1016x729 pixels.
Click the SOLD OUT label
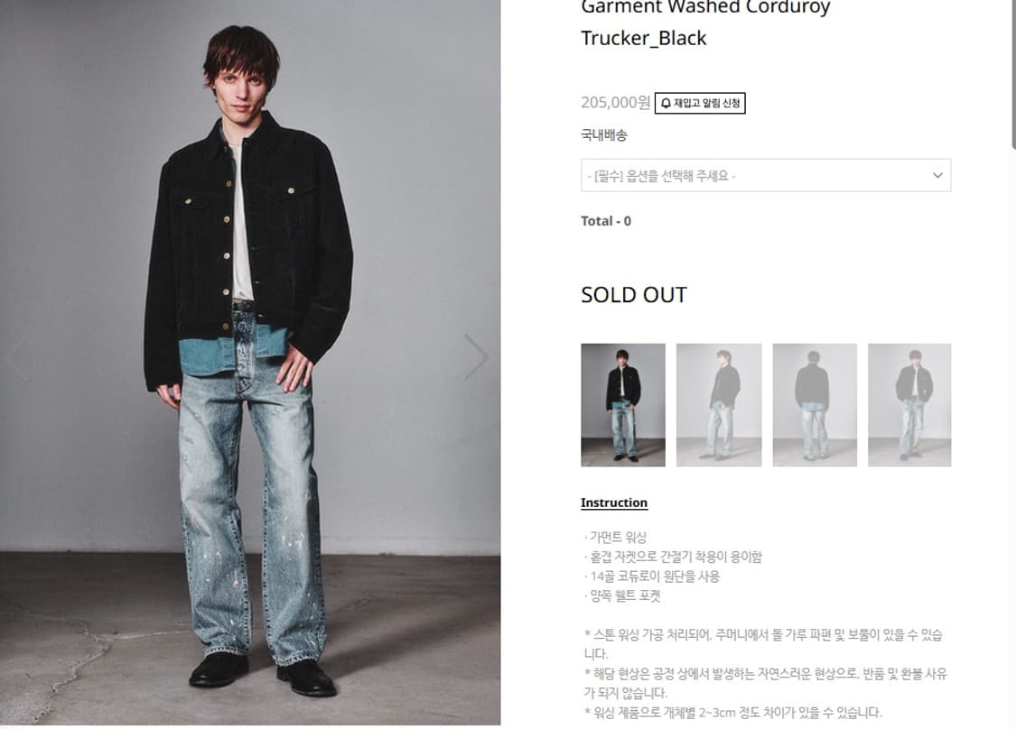634,295
